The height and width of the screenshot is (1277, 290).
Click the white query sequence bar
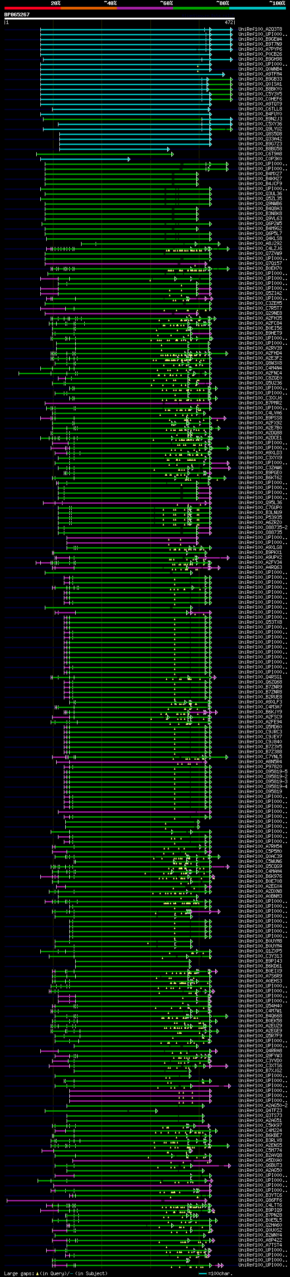[x=120, y=19]
